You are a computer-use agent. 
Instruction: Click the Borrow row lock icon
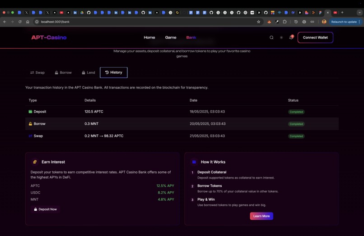(30, 124)
